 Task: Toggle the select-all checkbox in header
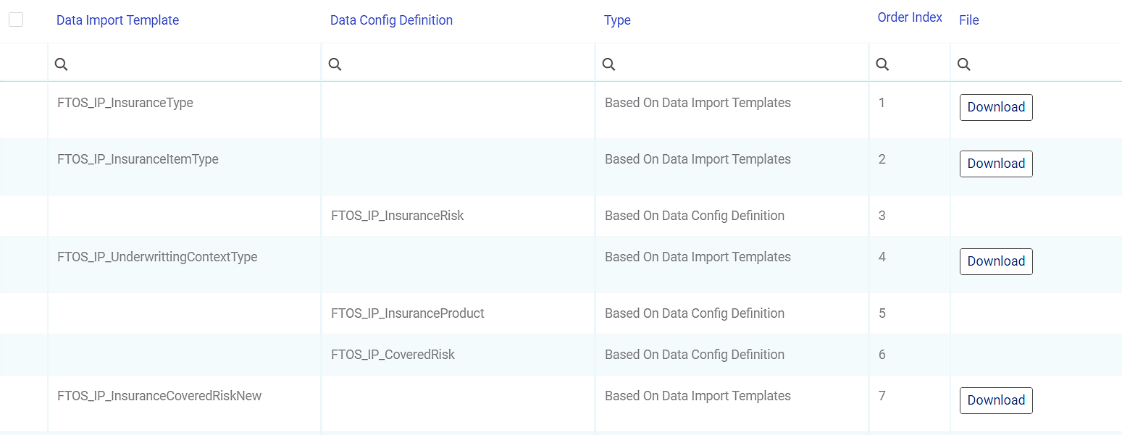(x=16, y=20)
